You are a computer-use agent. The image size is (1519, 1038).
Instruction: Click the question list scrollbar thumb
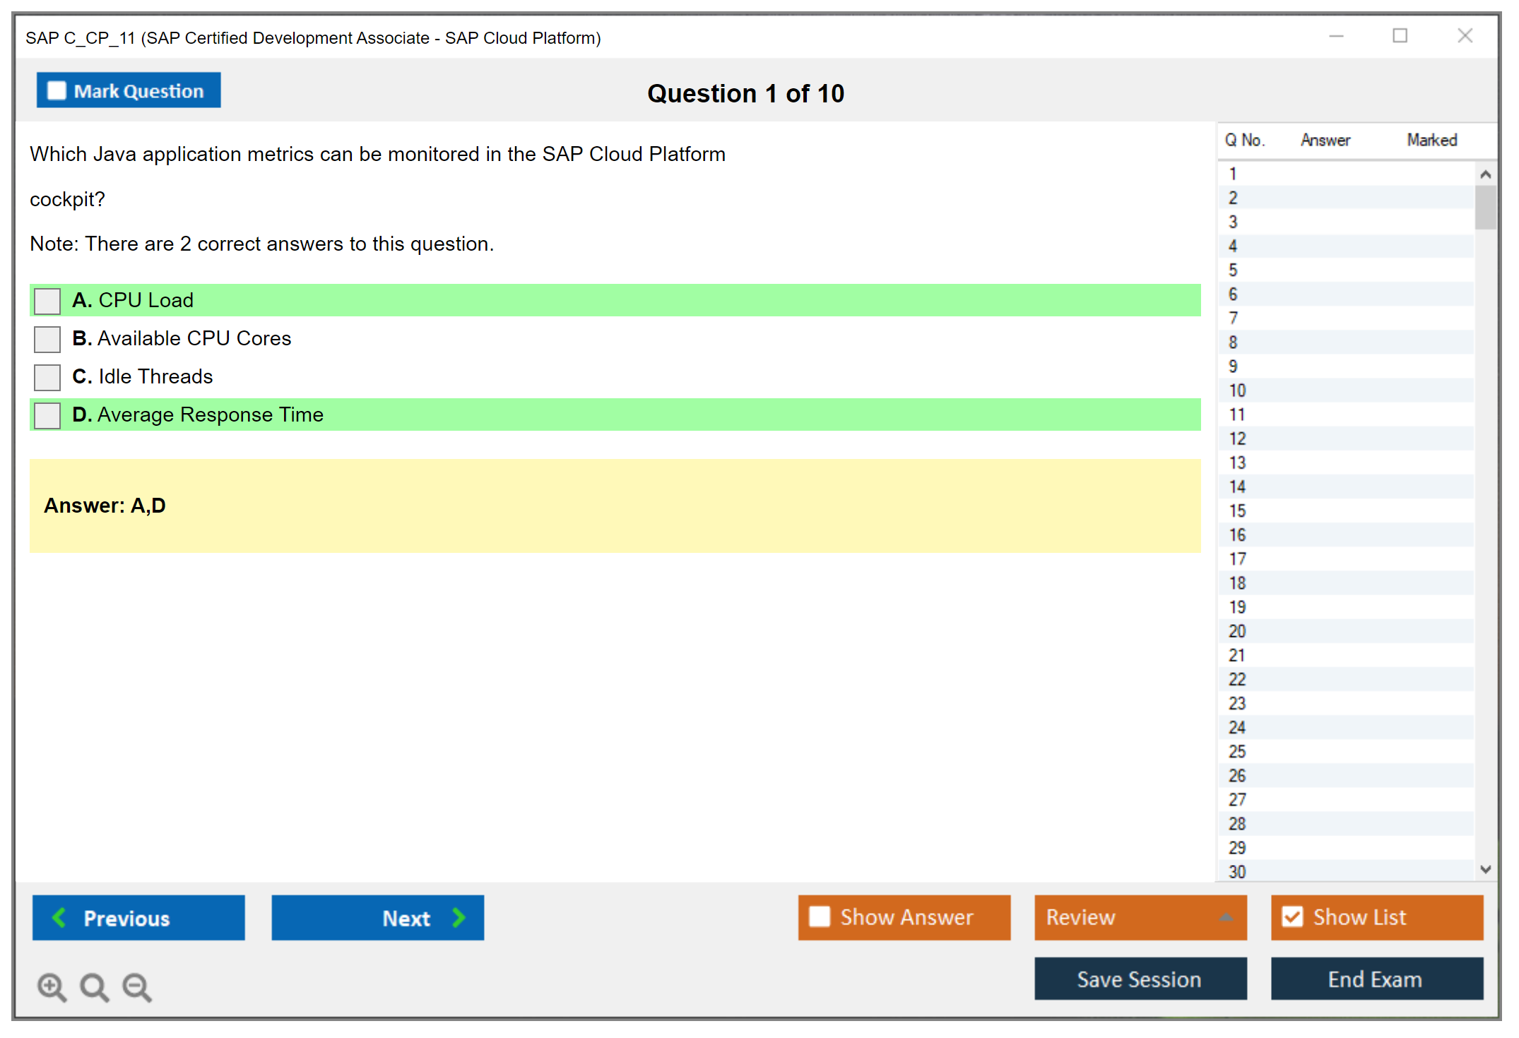[x=1485, y=207]
